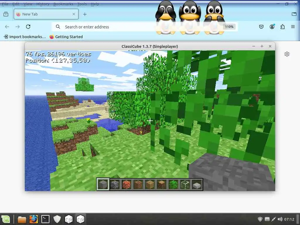Close the New Tab tab

click(x=74, y=14)
